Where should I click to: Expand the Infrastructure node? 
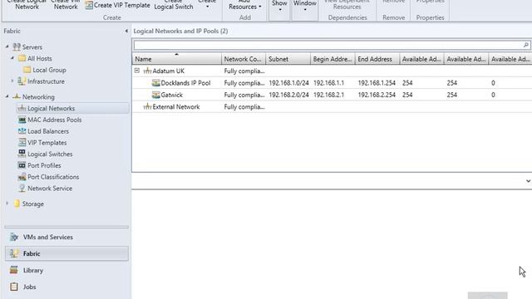(x=12, y=81)
